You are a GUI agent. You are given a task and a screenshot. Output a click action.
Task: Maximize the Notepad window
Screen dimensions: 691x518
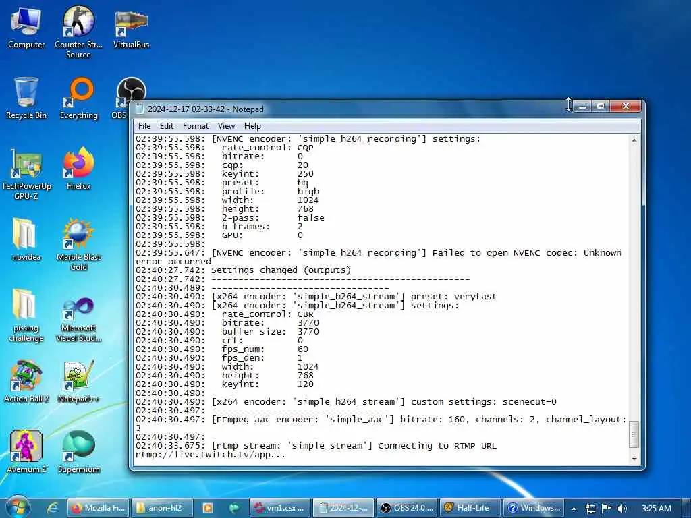point(600,107)
